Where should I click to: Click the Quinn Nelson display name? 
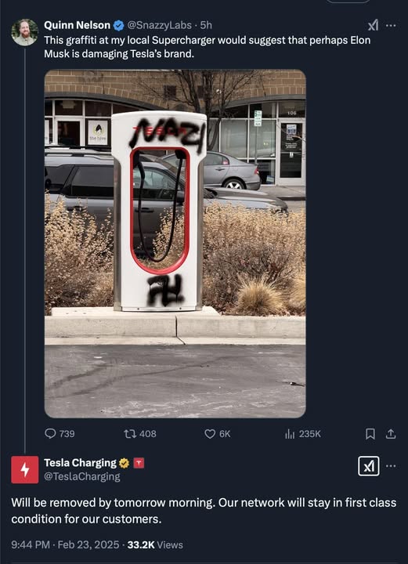tap(78, 25)
